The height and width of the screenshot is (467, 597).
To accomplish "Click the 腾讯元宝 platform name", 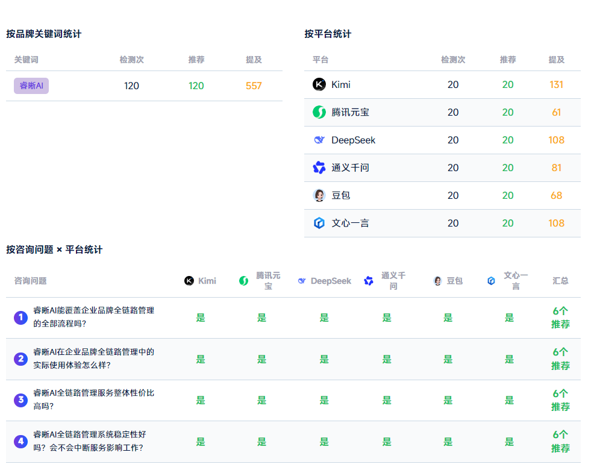I will pos(350,112).
